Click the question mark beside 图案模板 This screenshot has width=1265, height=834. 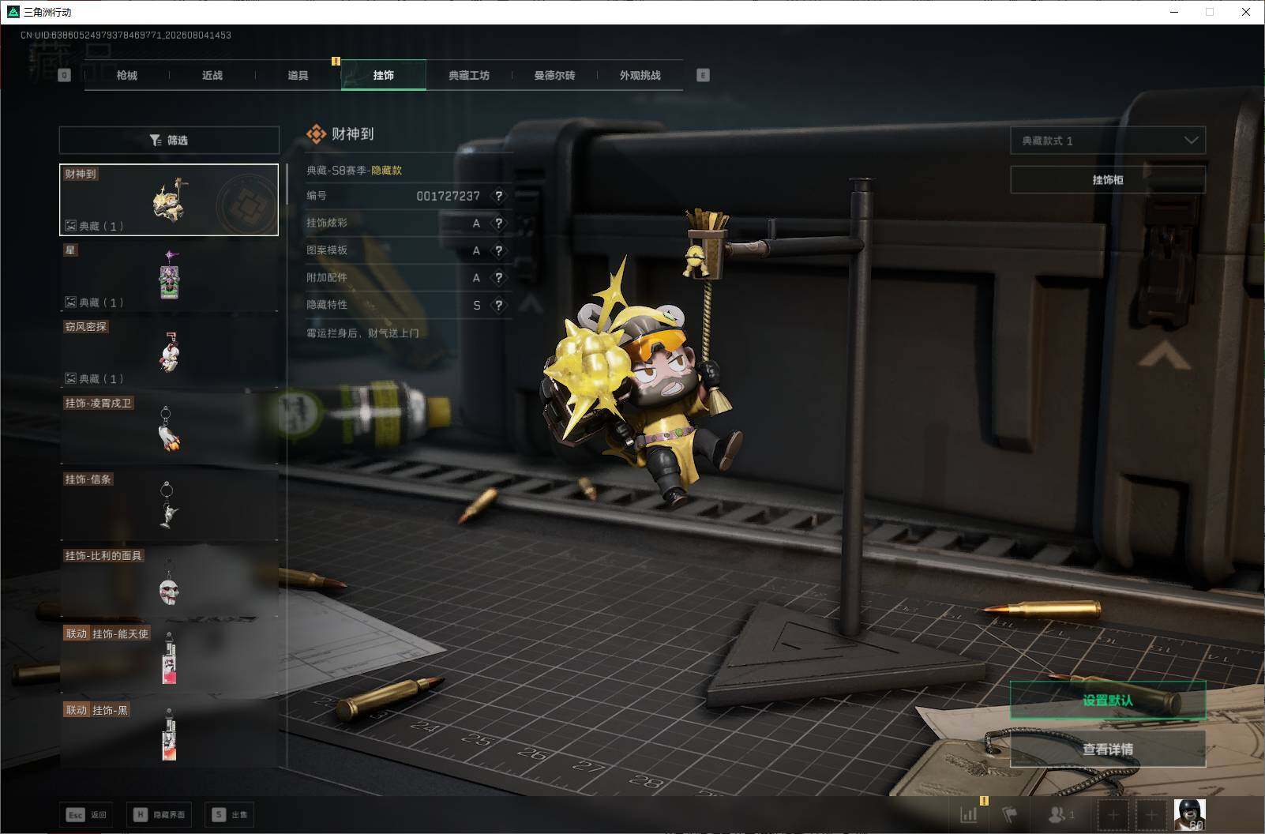pos(498,251)
